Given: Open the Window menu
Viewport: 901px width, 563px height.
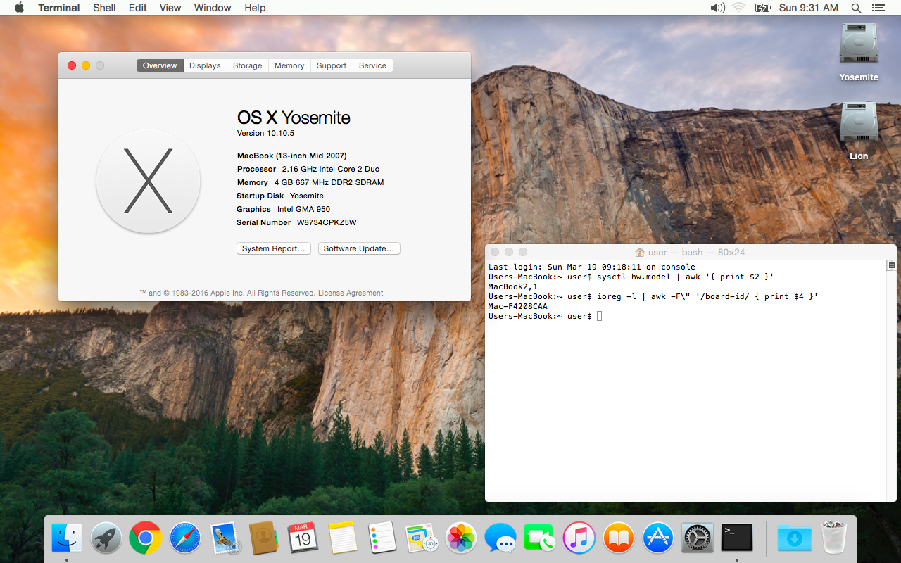Looking at the screenshot, I should [213, 8].
